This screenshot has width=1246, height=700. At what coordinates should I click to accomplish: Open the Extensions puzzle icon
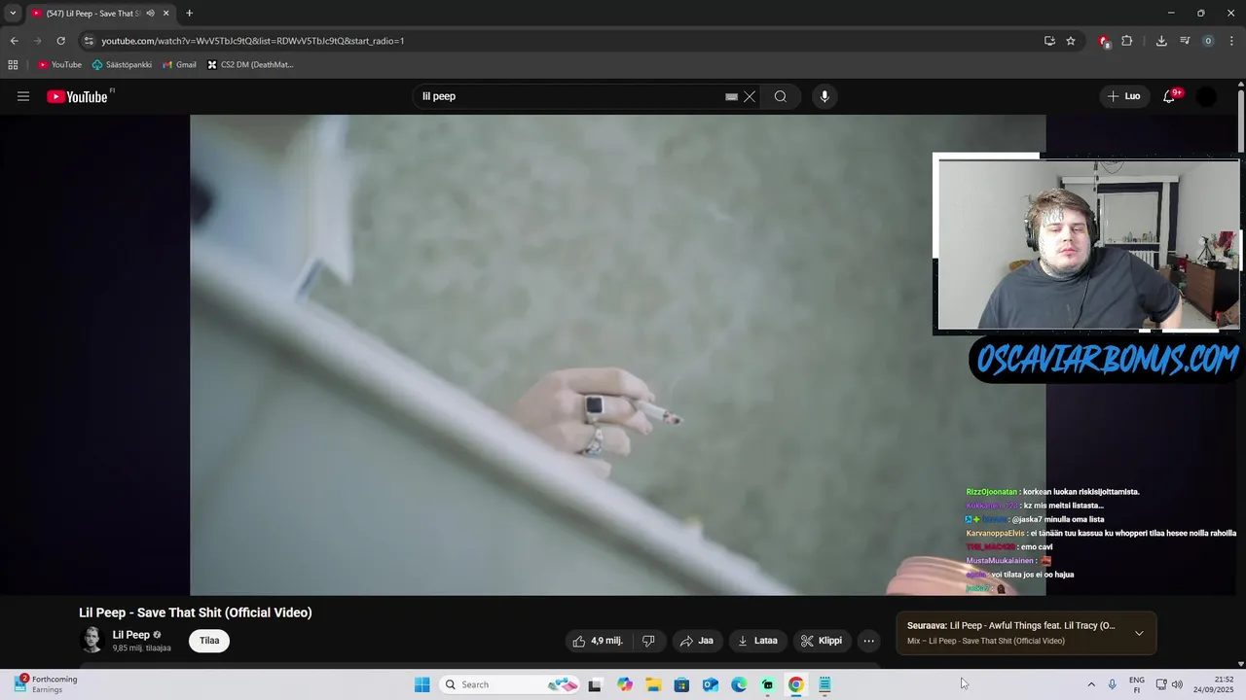[x=1127, y=41]
